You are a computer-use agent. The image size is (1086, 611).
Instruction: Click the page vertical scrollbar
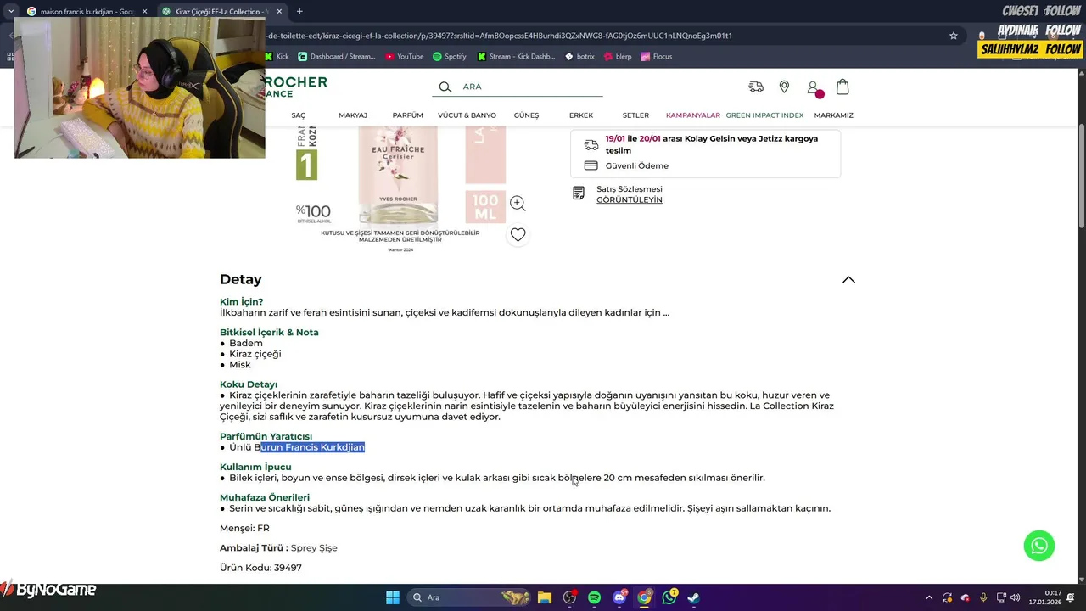1081,175
